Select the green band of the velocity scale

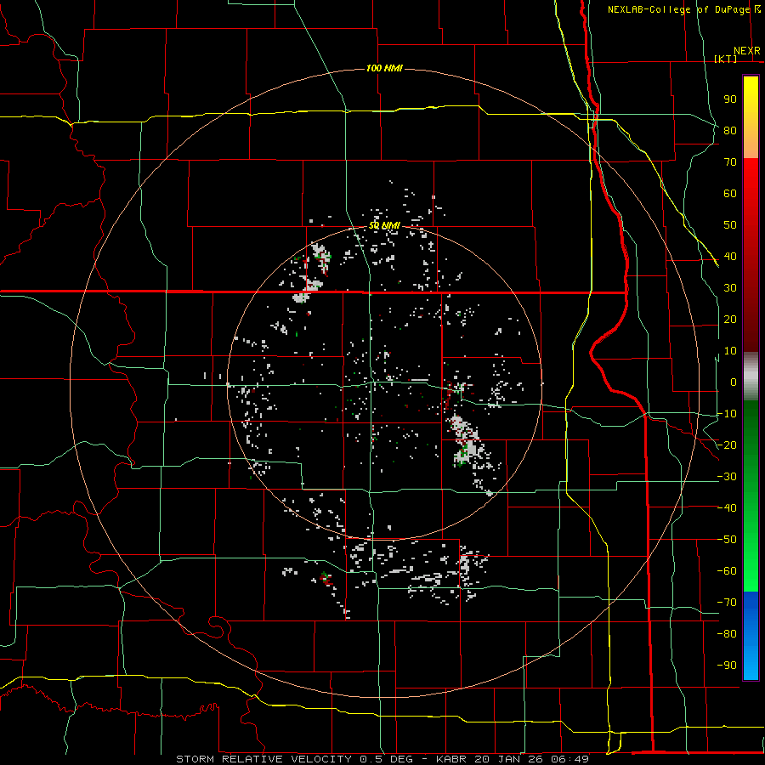[x=751, y=496]
